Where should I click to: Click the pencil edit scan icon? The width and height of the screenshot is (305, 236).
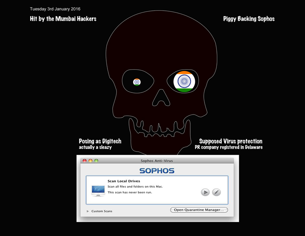point(216,192)
